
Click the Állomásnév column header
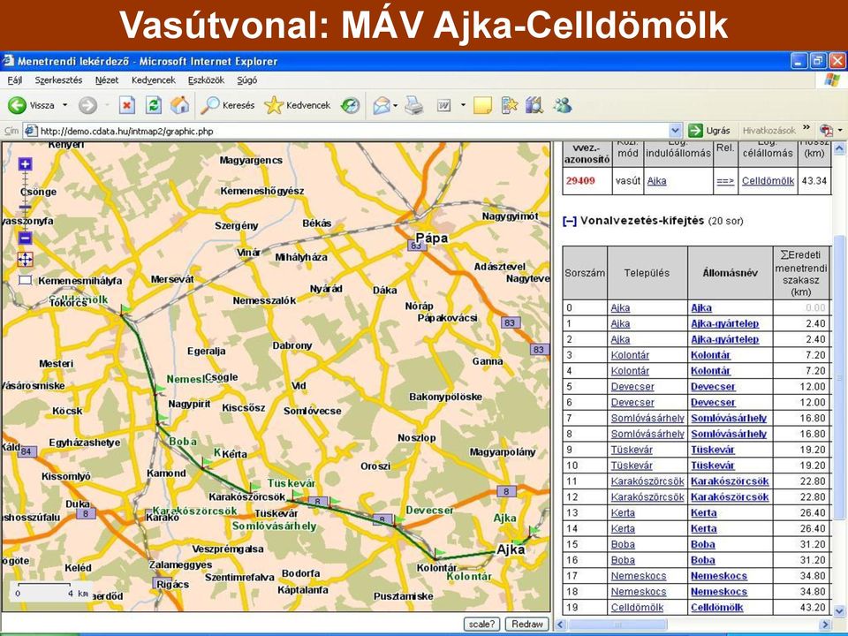(x=731, y=273)
